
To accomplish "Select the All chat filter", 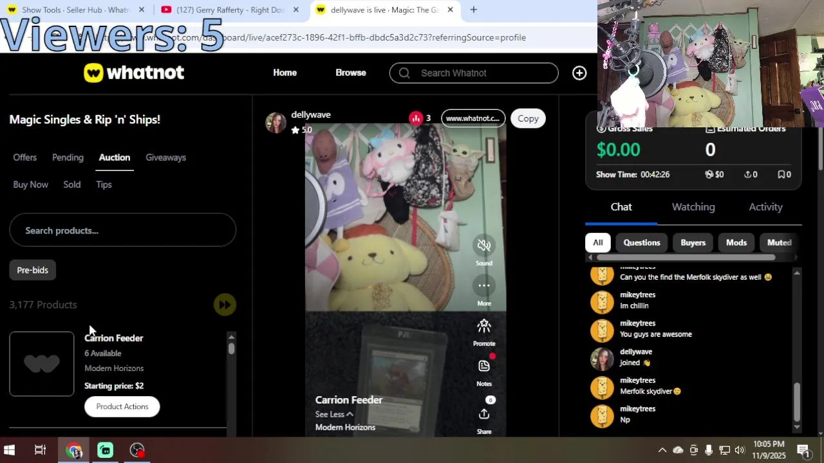I will [597, 242].
